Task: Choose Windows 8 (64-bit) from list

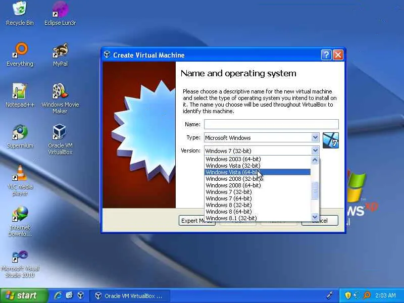Action: click(258, 212)
